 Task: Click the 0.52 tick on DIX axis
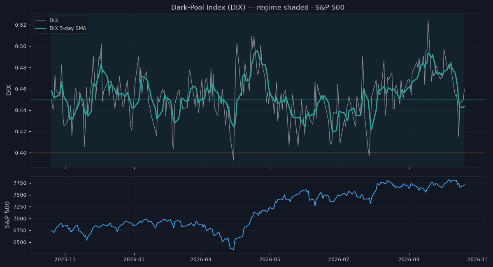(21, 25)
